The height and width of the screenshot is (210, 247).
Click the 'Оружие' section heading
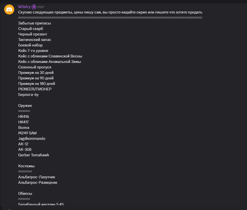tap(25, 106)
